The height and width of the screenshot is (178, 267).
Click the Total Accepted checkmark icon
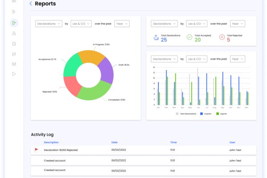pos(190,37)
